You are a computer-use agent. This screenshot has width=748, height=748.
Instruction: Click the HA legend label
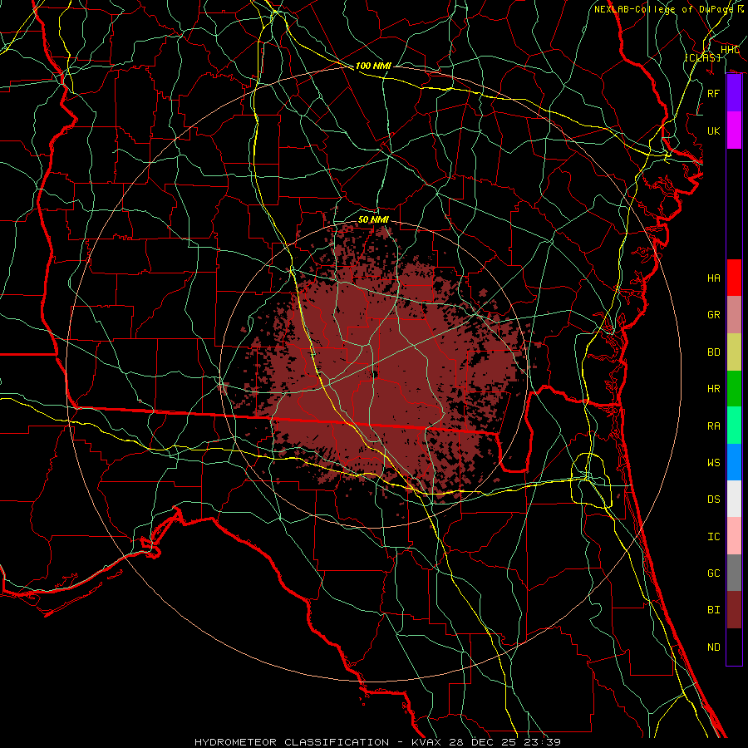[713, 278]
